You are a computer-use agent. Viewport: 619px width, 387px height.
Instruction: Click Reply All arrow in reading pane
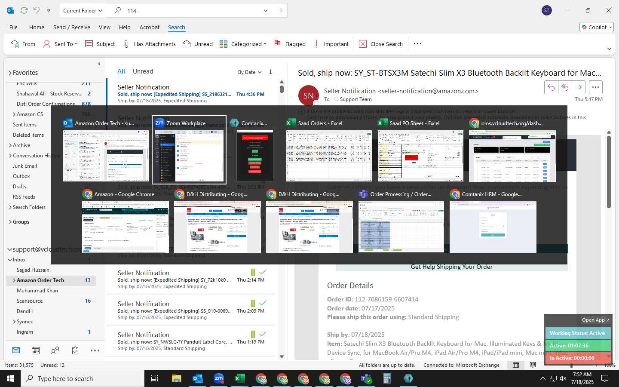(565, 87)
